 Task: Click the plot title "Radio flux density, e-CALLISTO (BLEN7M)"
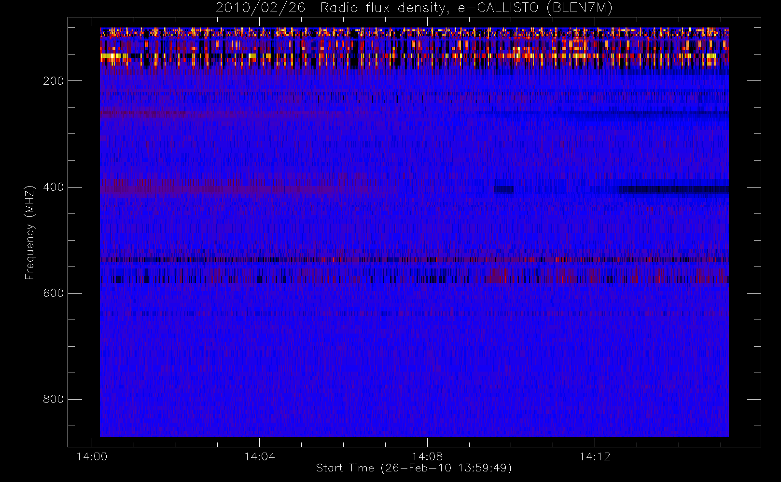point(466,8)
